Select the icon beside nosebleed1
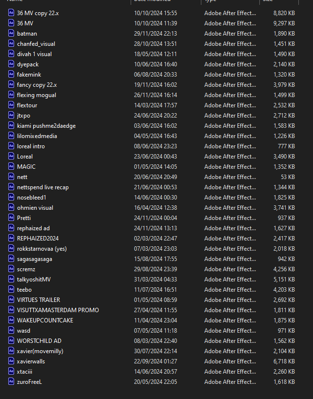 [x=12, y=197]
